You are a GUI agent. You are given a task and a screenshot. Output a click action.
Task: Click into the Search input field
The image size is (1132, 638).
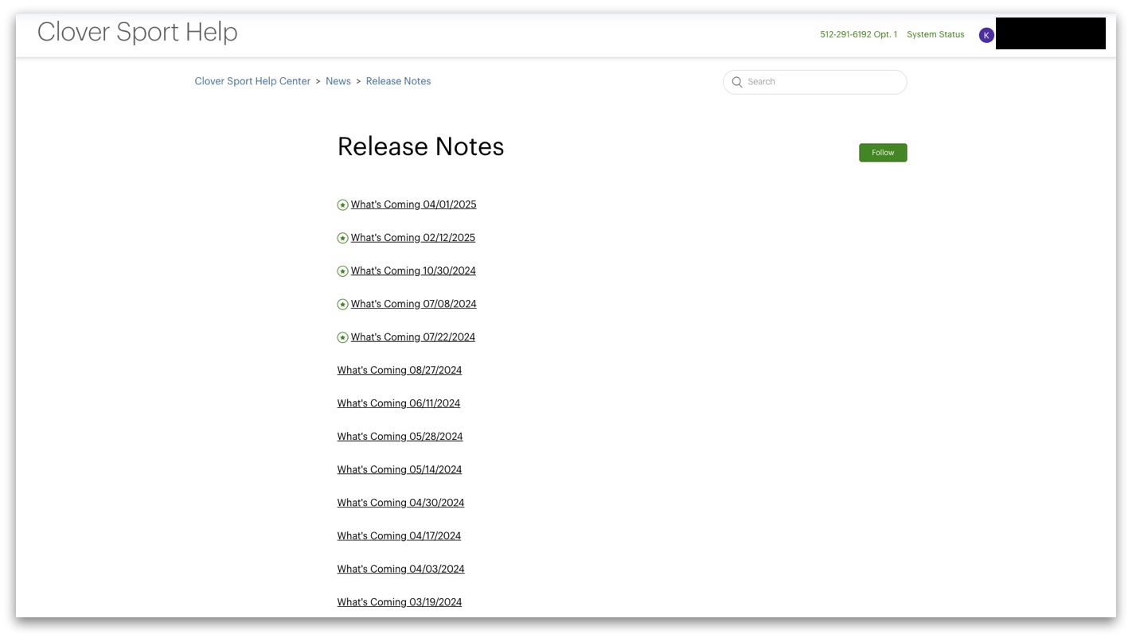(x=814, y=82)
